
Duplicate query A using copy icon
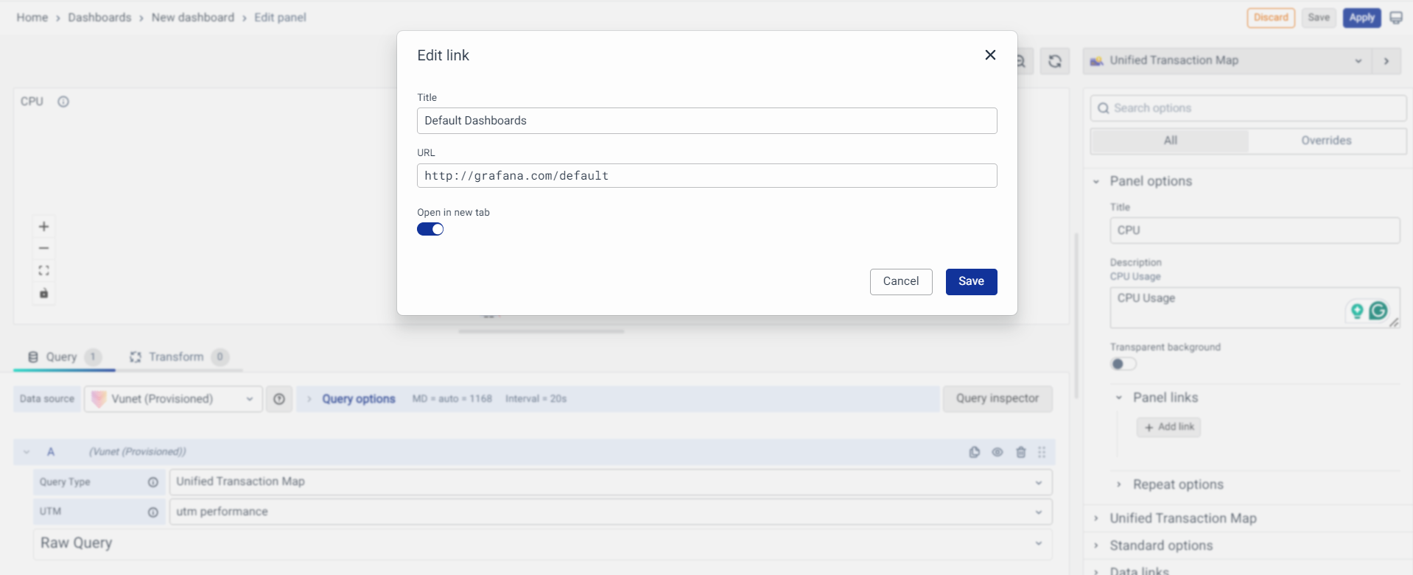point(974,452)
